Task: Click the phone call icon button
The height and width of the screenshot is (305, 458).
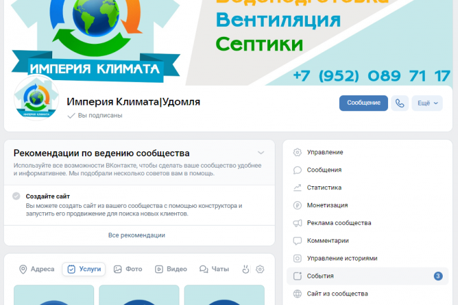Action: 399,103
